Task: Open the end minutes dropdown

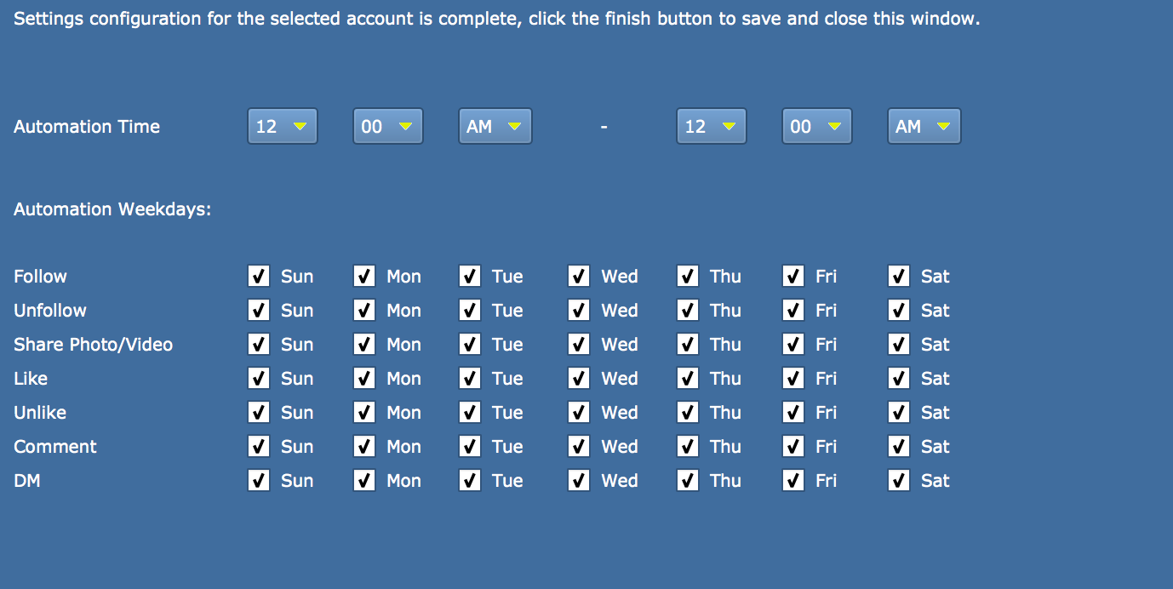Action: pyautogui.click(x=817, y=126)
